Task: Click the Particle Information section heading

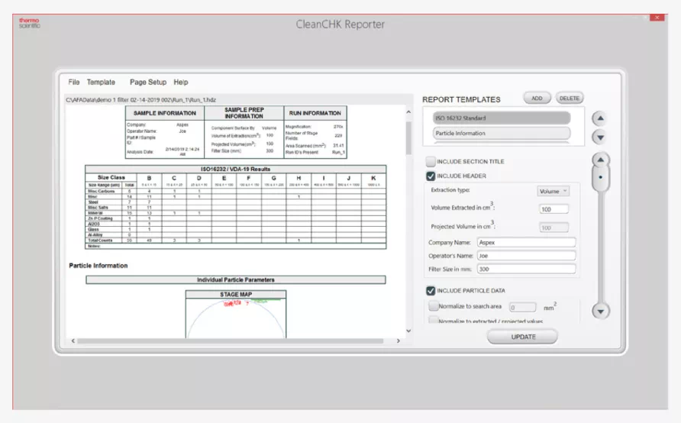Action: pos(98,266)
